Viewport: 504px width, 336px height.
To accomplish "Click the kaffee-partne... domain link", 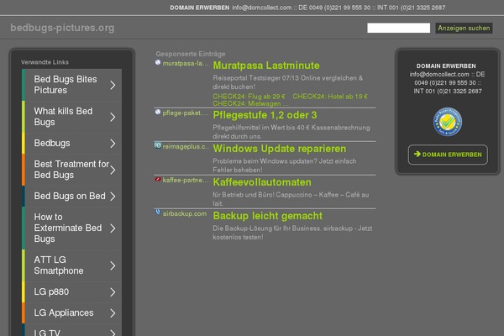I will [x=186, y=180].
